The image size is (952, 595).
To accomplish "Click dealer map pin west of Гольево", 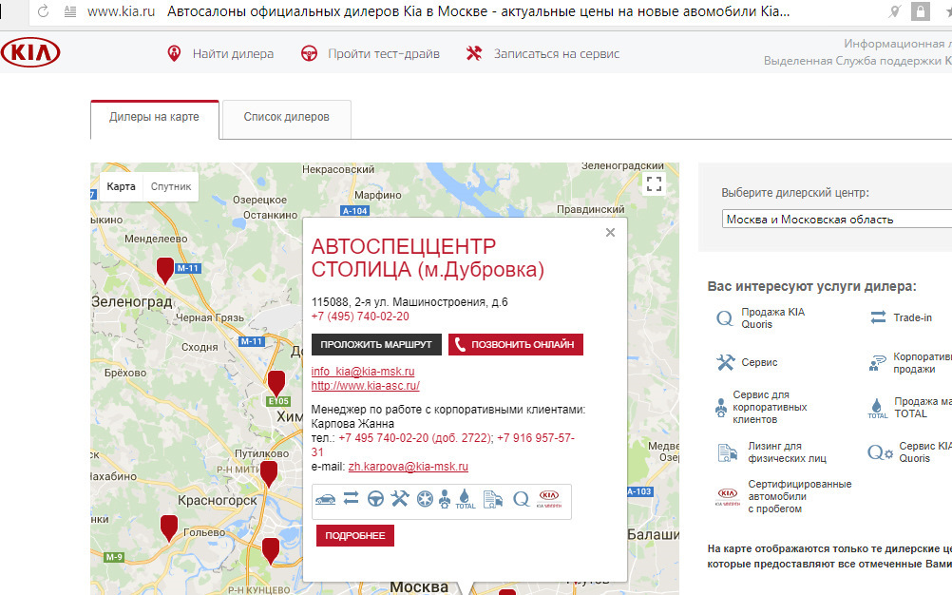I will pyautogui.click(x=169, y=527).
